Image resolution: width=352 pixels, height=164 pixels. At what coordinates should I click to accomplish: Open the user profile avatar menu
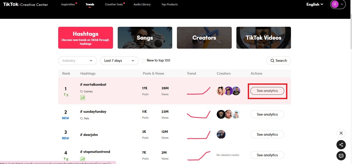click(338, 4)
